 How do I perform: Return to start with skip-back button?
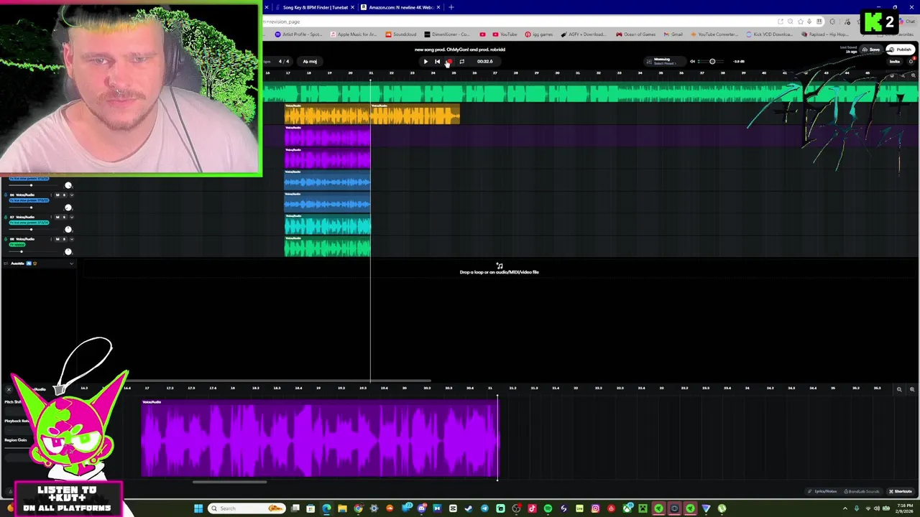click(437, 61)
